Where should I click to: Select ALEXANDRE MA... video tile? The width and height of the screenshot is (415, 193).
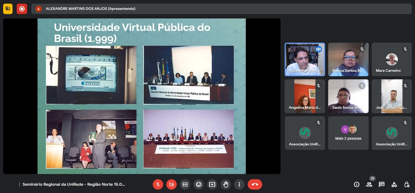point(305,60)
